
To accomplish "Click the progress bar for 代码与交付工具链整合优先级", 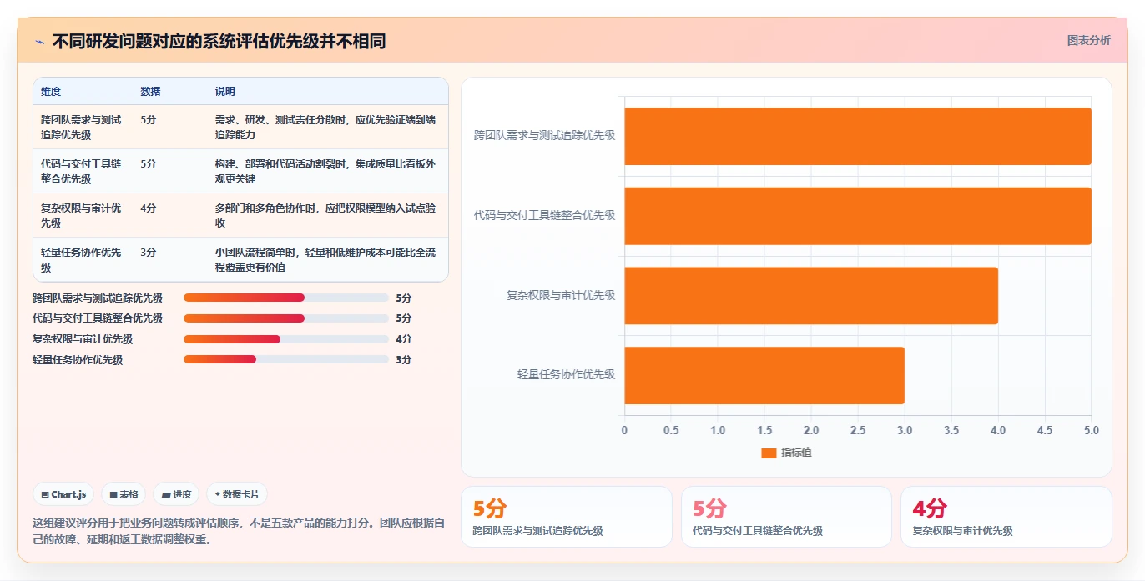I will (286, 318).
